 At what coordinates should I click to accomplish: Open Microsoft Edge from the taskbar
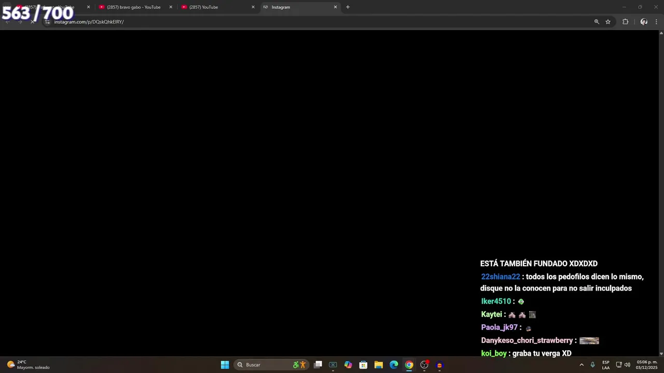coord(394,365)
